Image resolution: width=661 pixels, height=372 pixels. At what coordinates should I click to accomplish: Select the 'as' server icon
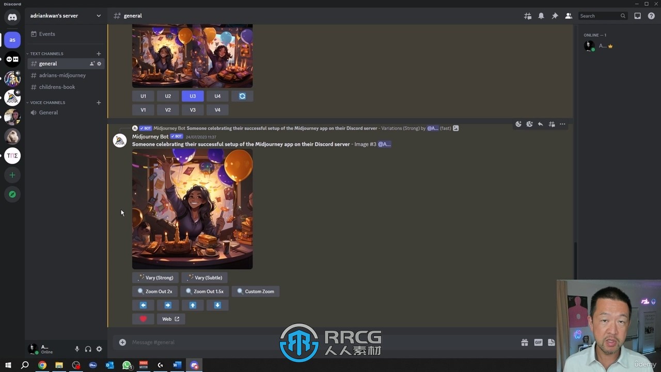tap(12, 40)
